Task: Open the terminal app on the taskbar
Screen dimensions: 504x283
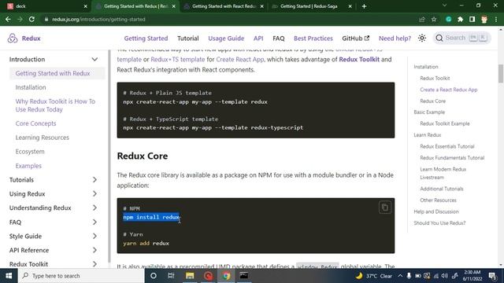Action: tap(244, 276)
